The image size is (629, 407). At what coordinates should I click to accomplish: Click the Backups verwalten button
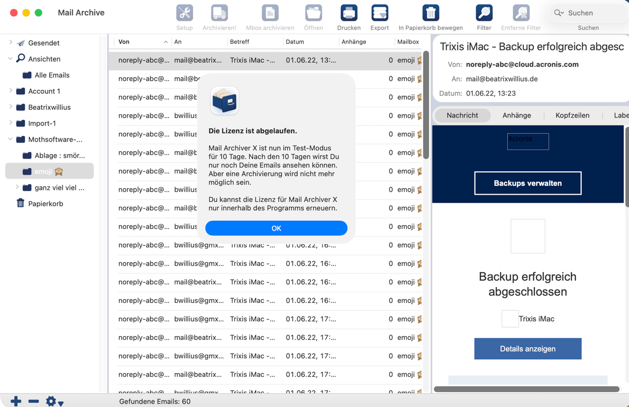click(528, 183)
